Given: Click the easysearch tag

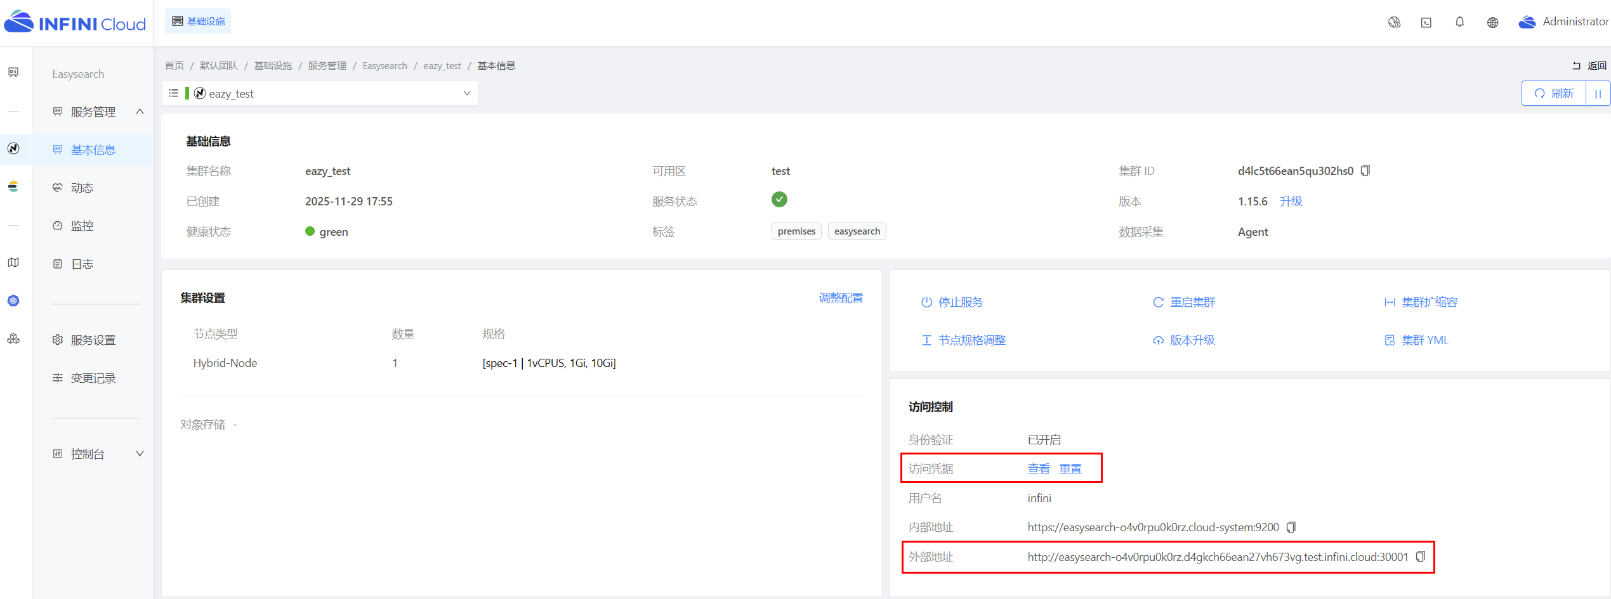Looking at the screenshot, I should [x=857, y=231].
